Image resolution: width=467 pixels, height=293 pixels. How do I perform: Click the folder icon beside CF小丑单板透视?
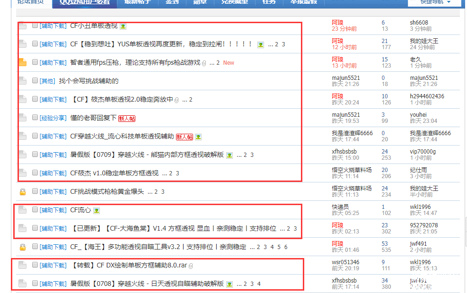(23, 26)
